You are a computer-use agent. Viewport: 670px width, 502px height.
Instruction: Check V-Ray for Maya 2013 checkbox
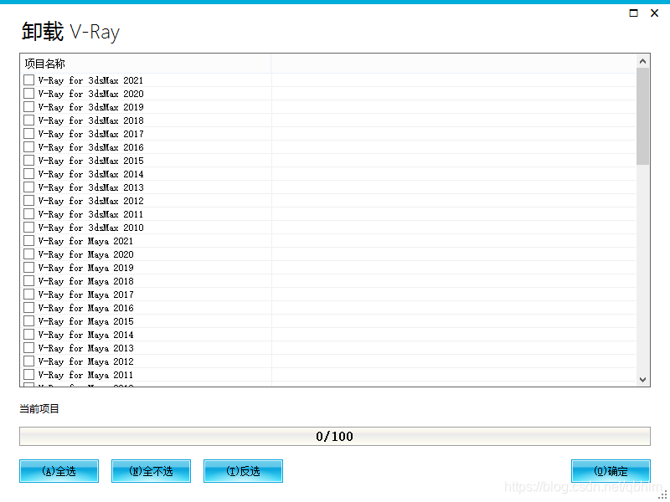tap(29, 348)
